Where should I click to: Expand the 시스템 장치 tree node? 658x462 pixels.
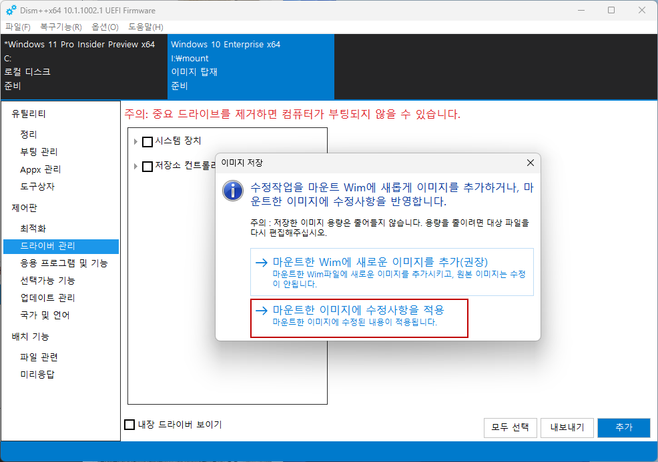tap(135, 142)
